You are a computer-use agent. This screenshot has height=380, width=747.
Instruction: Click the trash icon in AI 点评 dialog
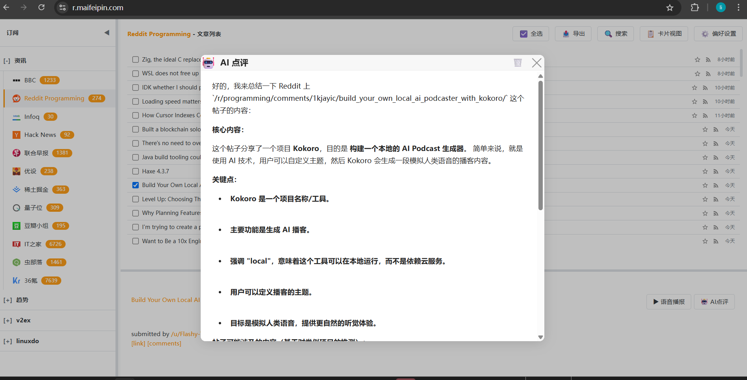518,63
